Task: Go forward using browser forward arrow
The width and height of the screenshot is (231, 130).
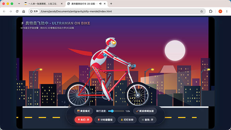Action: point(11,11)
